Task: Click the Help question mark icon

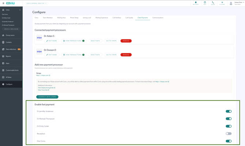Action: tap(205, 3)
